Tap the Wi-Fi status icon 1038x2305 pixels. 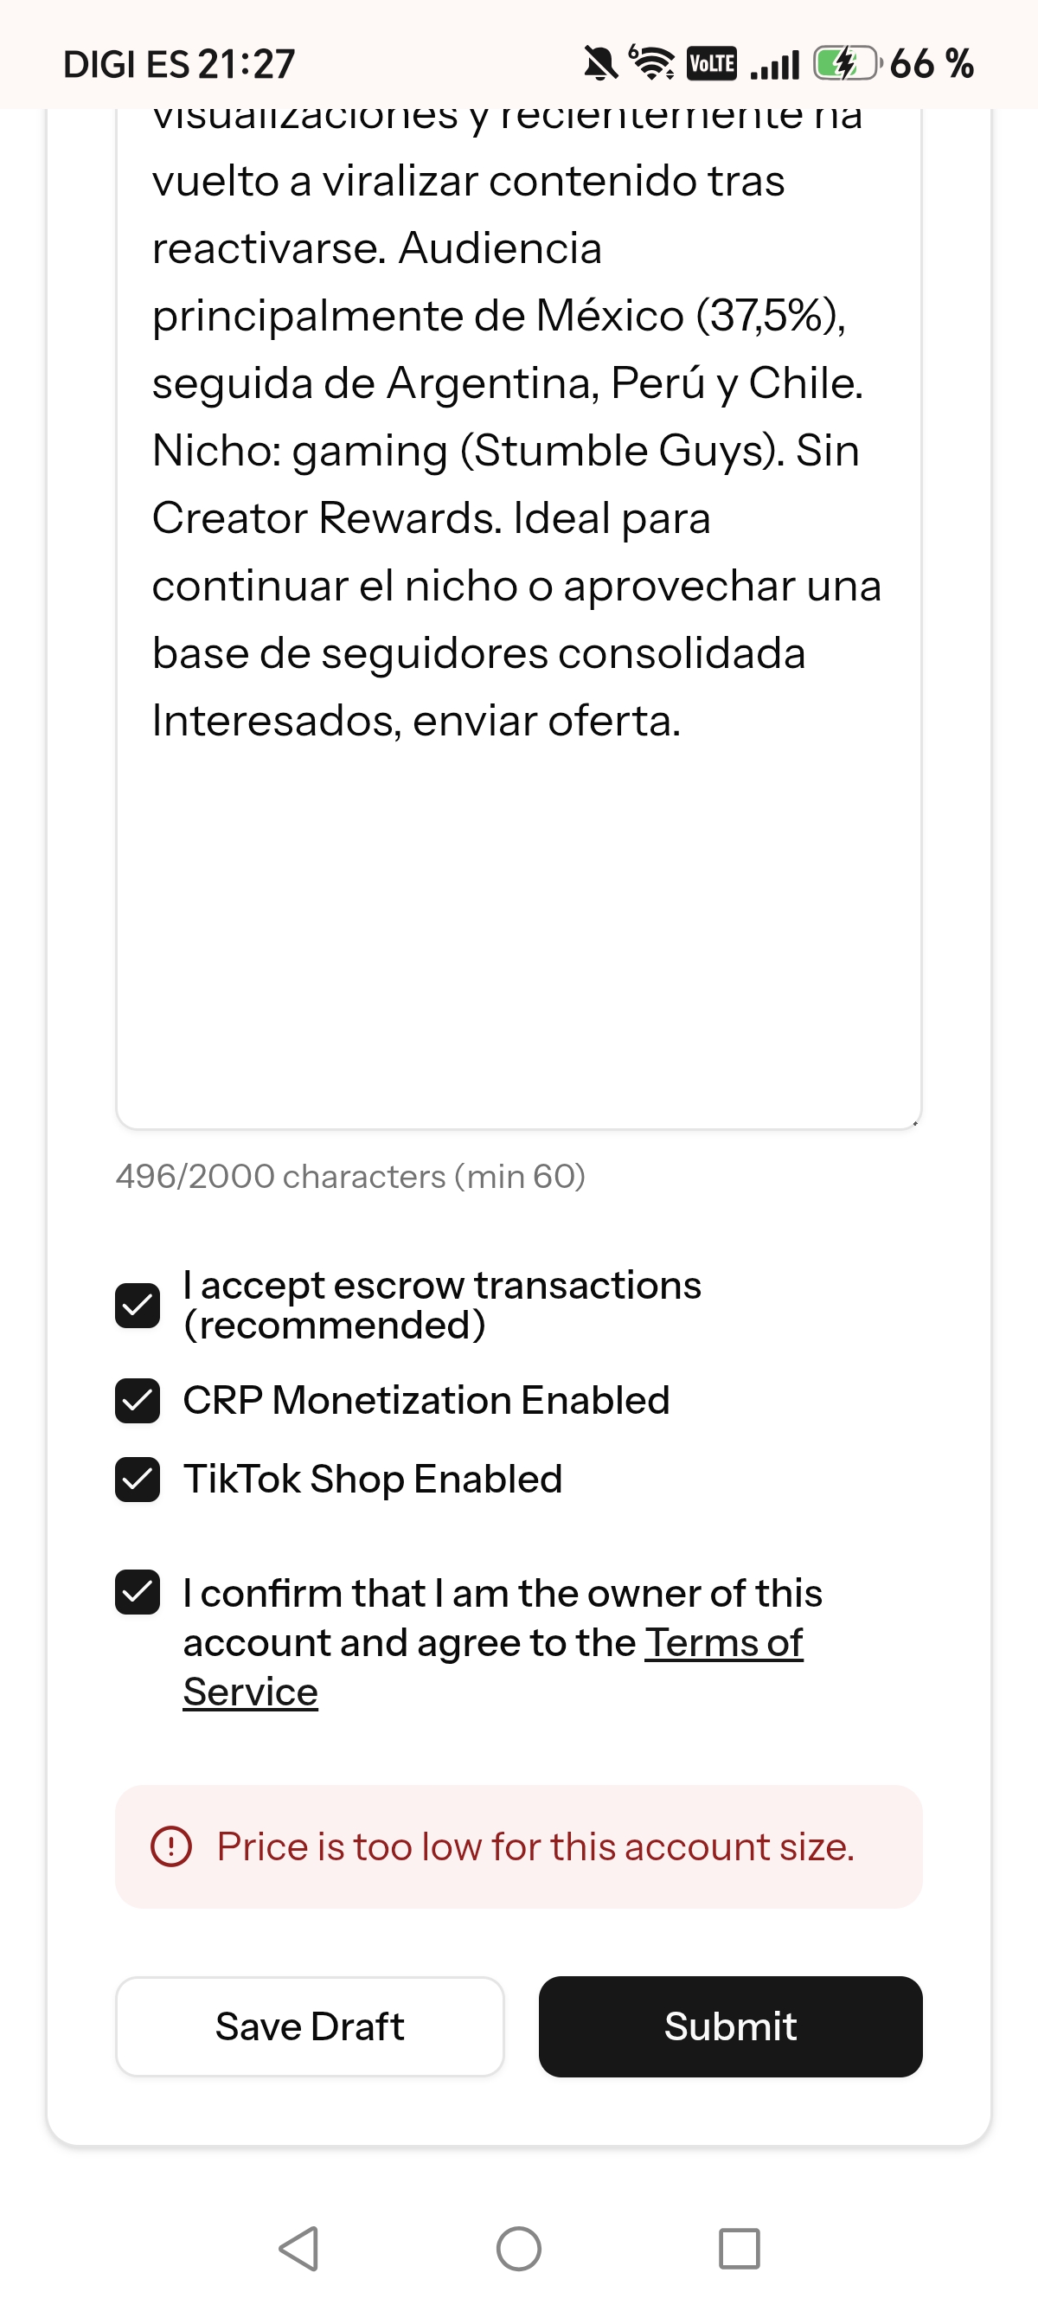652,62
